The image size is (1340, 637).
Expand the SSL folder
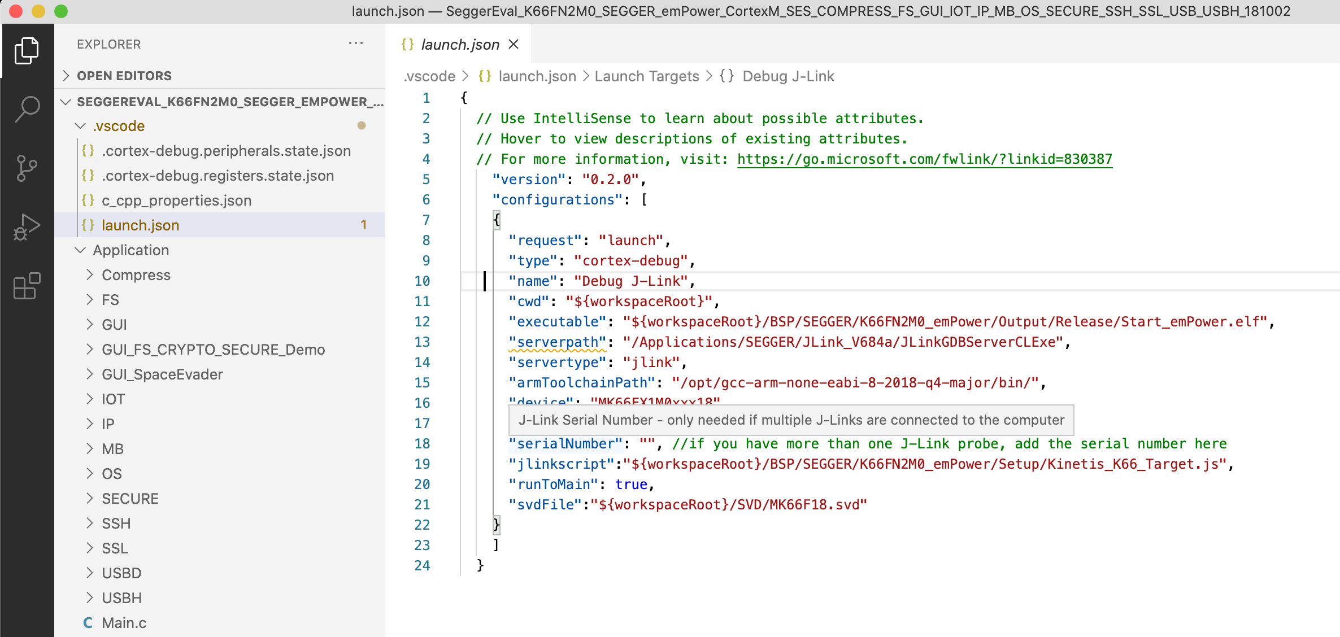pos(90,548)
